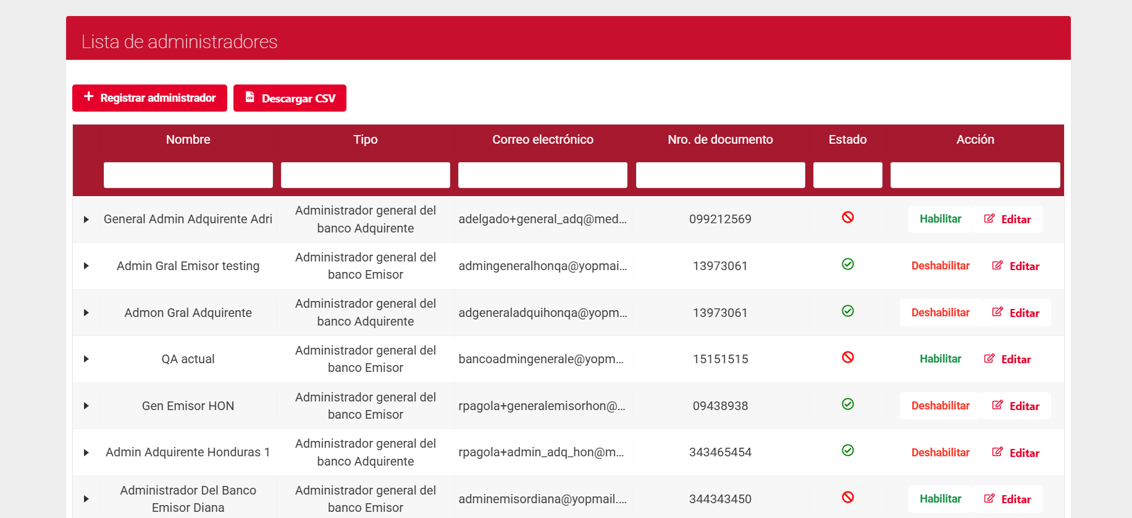Enable the QA actual administrator
This screenshot has height=518, width=1132.
point(940,359)
